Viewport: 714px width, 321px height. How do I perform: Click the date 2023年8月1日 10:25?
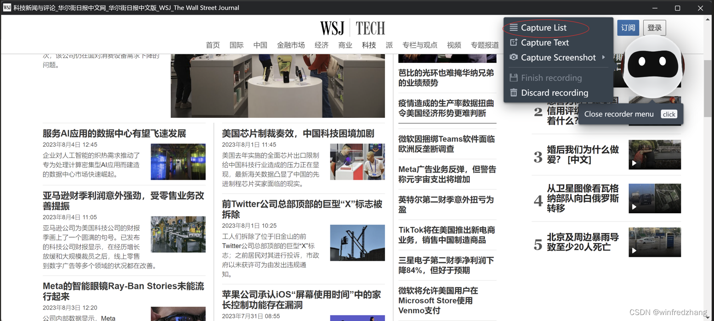pos(249,226)
